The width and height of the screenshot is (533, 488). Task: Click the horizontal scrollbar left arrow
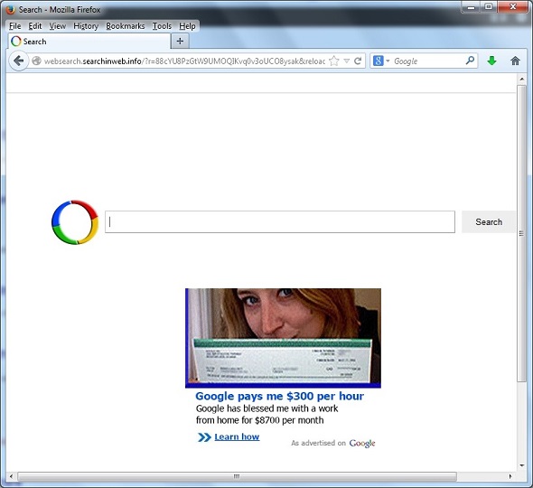point(11,476)
